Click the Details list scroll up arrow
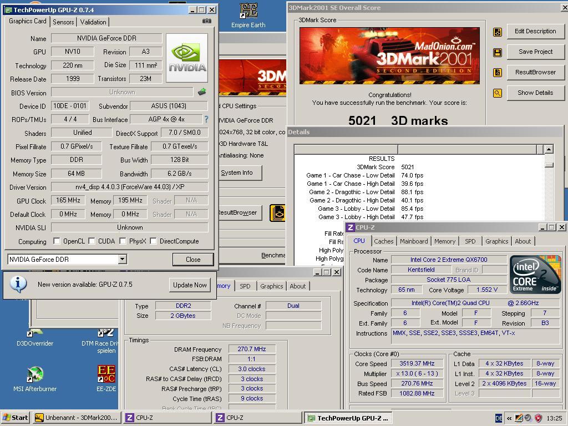The width and height of the screenshot is (568, 426). [x=549, y=149]
